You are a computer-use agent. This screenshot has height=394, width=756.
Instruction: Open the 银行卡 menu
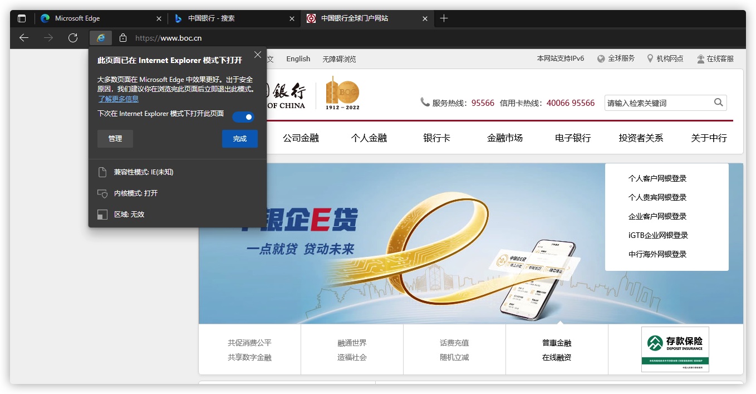[x=436, y=138]
